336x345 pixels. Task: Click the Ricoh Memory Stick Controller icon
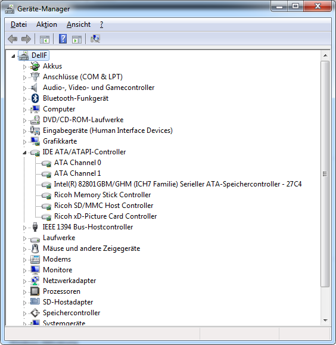pyautogui.click(x=46, y=195)
